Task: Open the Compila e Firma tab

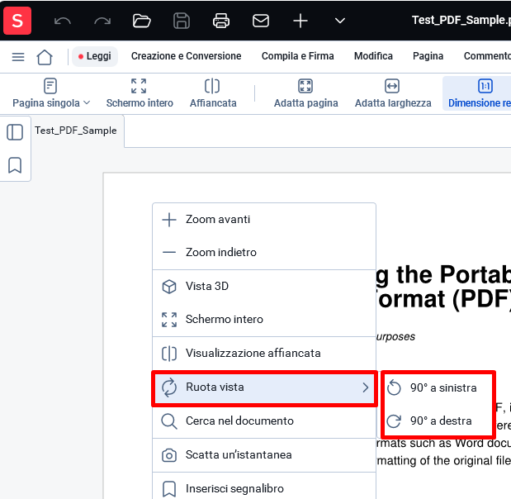Action: click(x=297, y=56)
